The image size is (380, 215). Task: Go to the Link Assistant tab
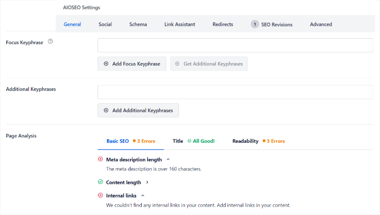[x=179, y=24]
